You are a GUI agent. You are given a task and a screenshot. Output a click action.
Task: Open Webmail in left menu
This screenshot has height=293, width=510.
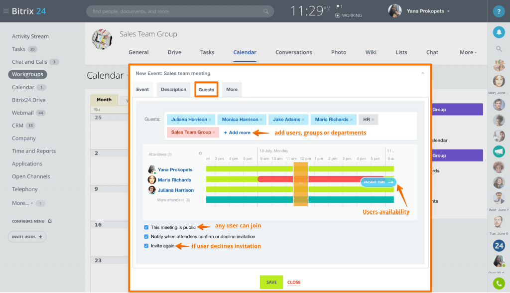[23, 113]
